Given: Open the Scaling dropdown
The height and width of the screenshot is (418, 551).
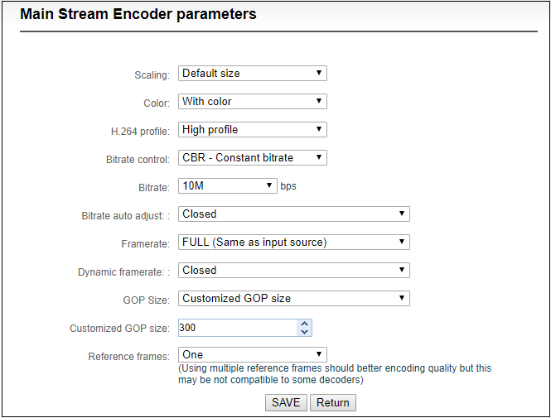Looking at the screenshot, I should click(253, 74).
